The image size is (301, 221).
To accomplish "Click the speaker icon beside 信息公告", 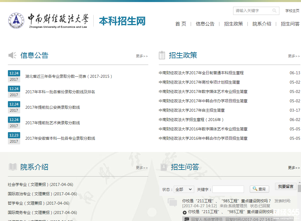I will tap(13, 55).
